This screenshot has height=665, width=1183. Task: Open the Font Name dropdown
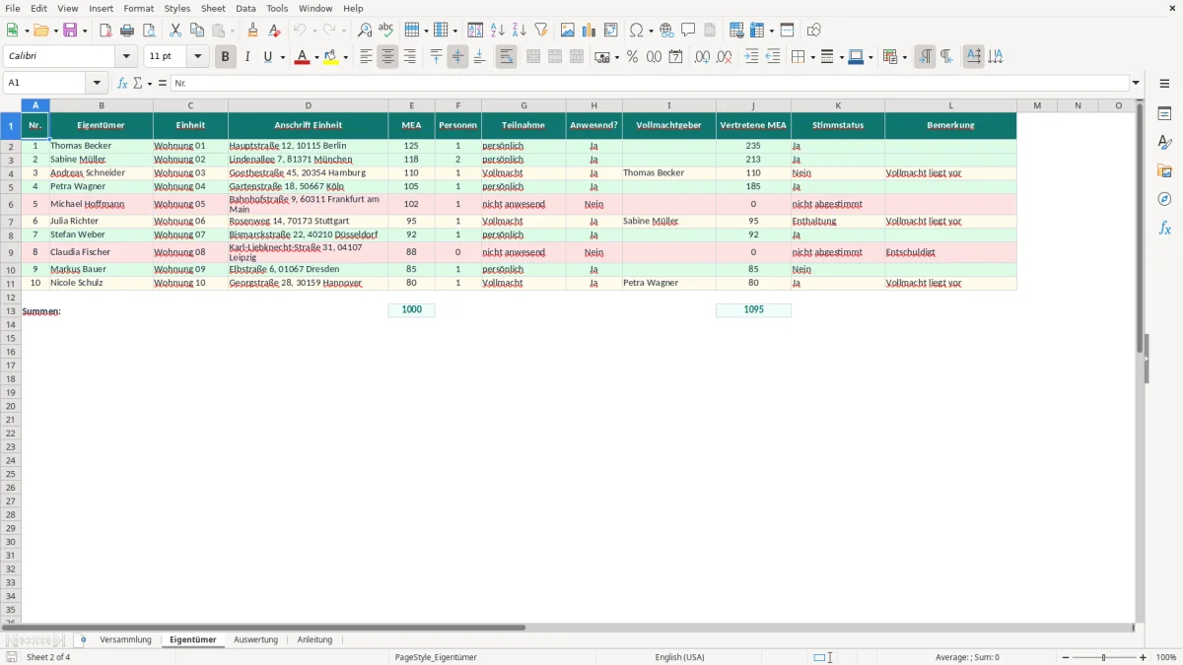[x=126, y=57]
